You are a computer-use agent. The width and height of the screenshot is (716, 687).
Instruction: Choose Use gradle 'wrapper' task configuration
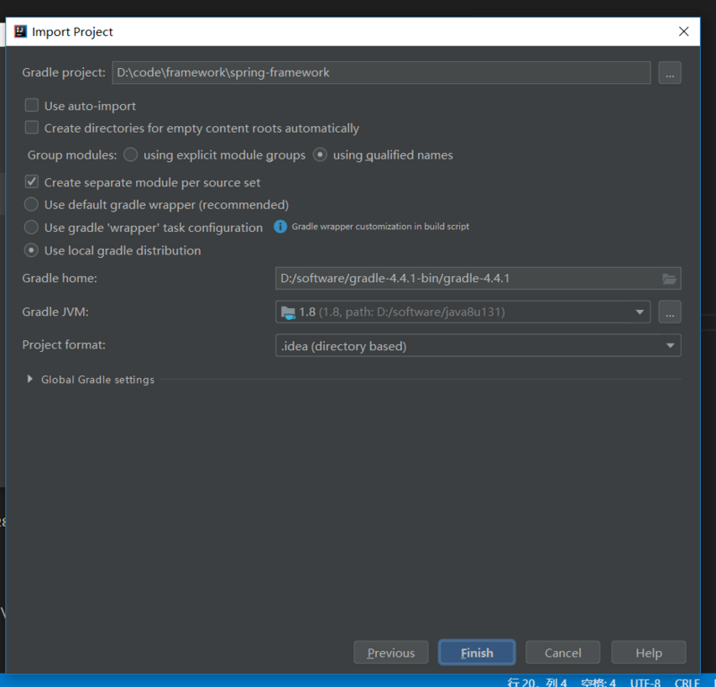31,228
